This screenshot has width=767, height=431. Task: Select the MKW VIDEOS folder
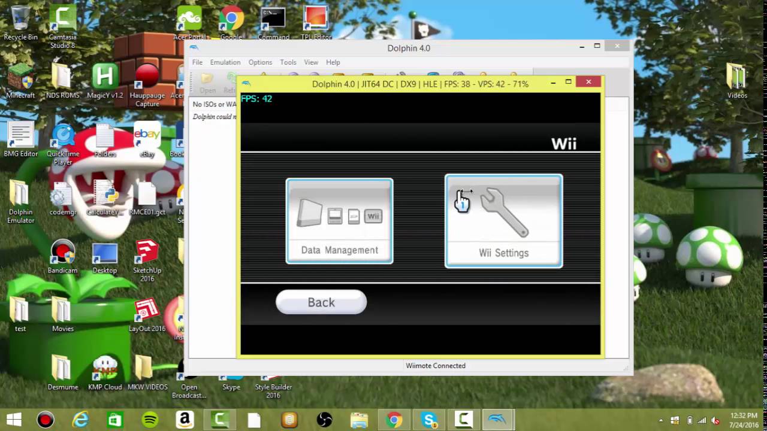pos(147,372)
